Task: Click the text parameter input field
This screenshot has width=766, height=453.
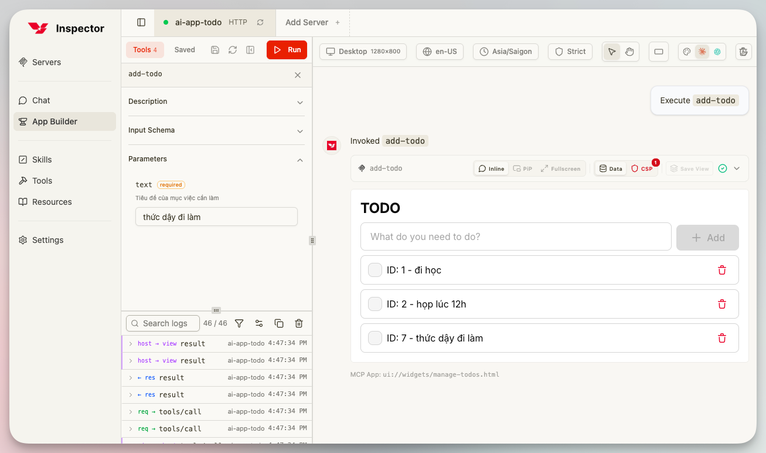Action: (x=216, y=217)
